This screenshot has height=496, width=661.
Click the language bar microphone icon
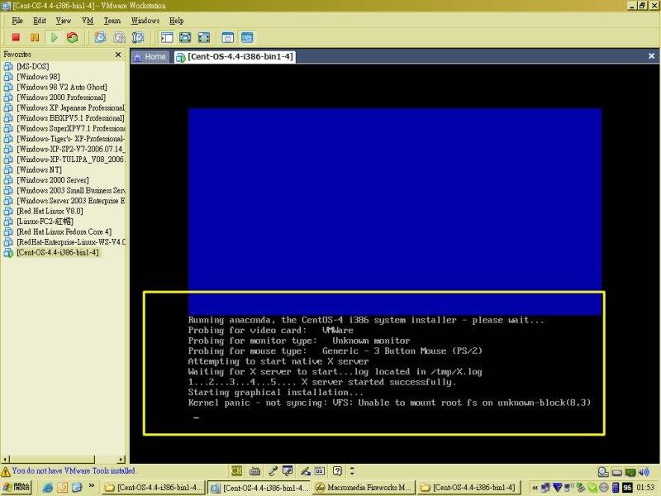click(x=273, y=470)
